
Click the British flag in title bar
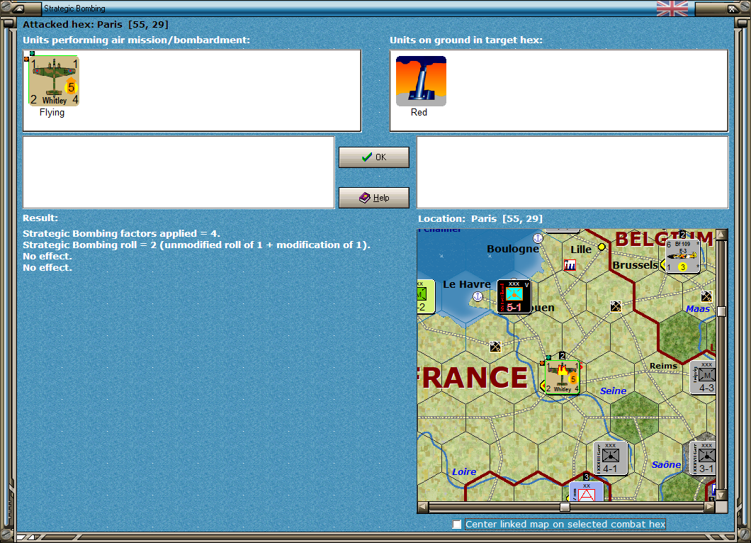672,8
